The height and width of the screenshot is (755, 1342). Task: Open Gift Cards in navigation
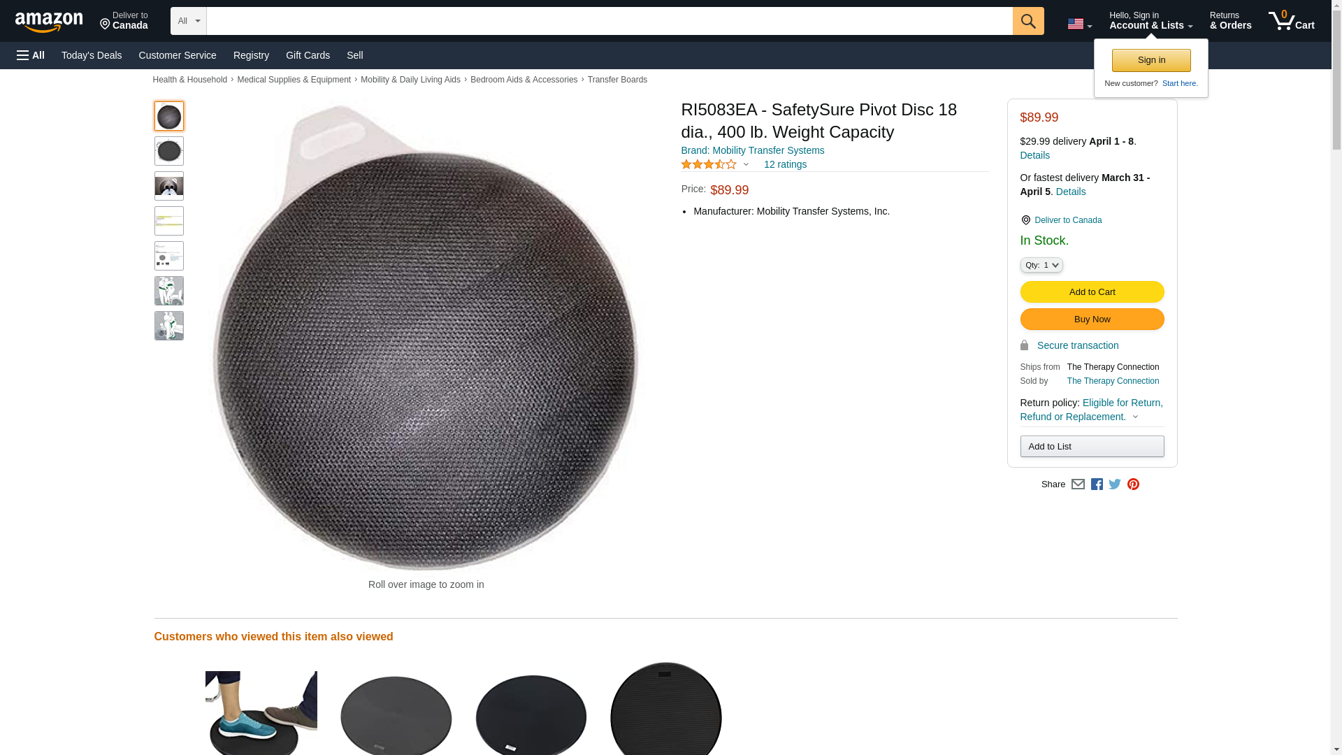[308, 55]
